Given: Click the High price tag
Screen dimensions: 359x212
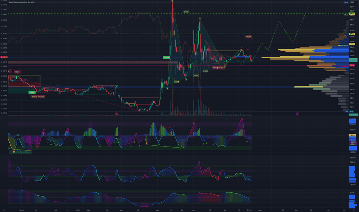Looking at the screenshot, I should [x=346, y=2].
